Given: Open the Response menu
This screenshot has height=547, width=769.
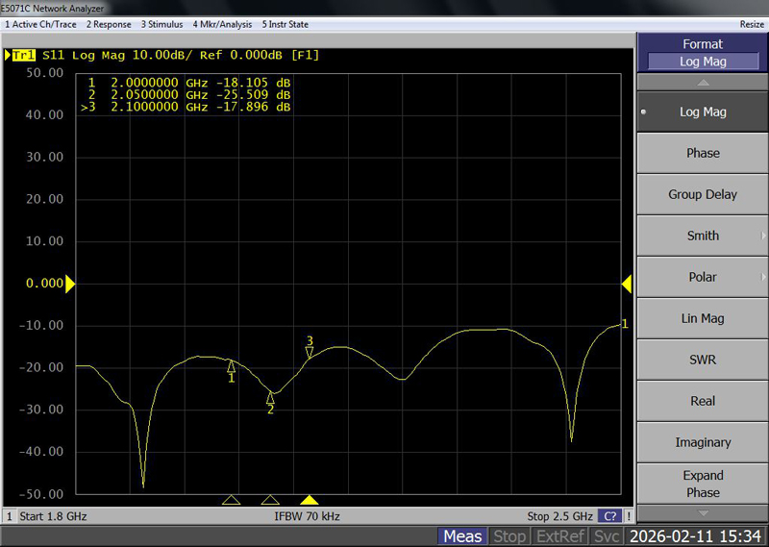Looking at the screenshot, I should [x=109, y=24].
